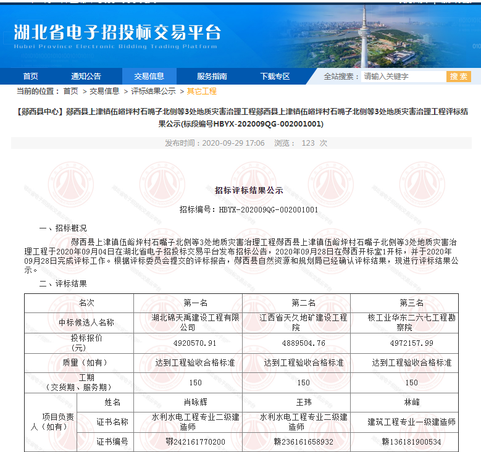Viewport: 481px width, 452px height.
Task: Go to 通知公告 in the nav bar
Action: pyautogui.click(x=86, y=77)
